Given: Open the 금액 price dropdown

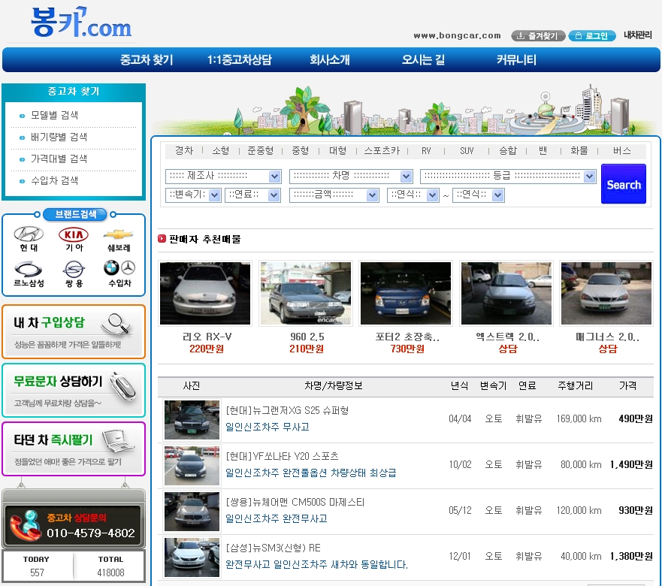Looking at the screenshot, I should coord(334,195).
